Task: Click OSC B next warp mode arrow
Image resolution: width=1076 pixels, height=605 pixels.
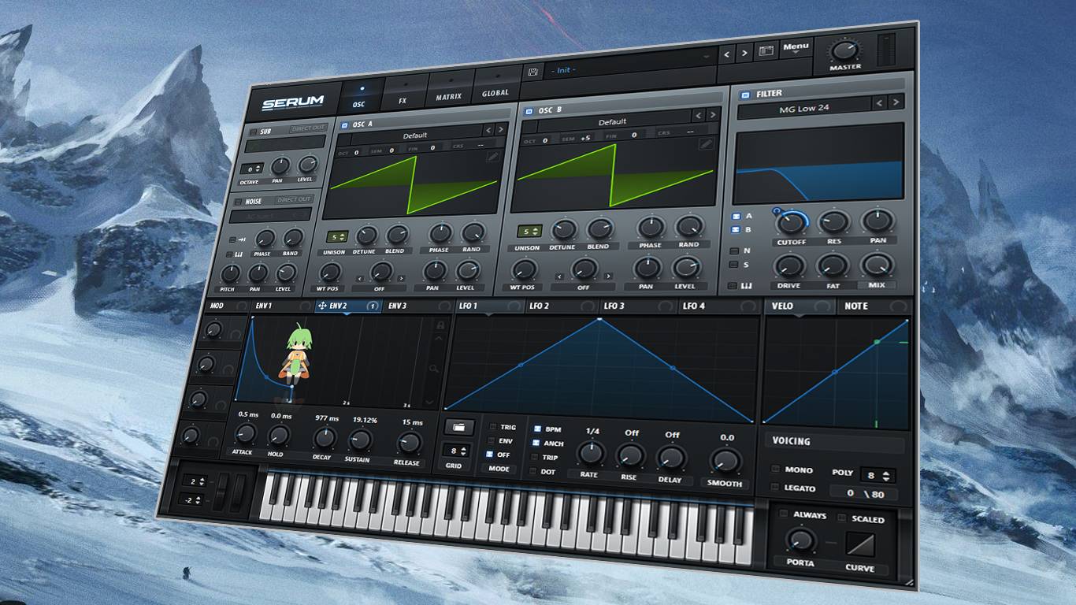Action: click(608, 275)
